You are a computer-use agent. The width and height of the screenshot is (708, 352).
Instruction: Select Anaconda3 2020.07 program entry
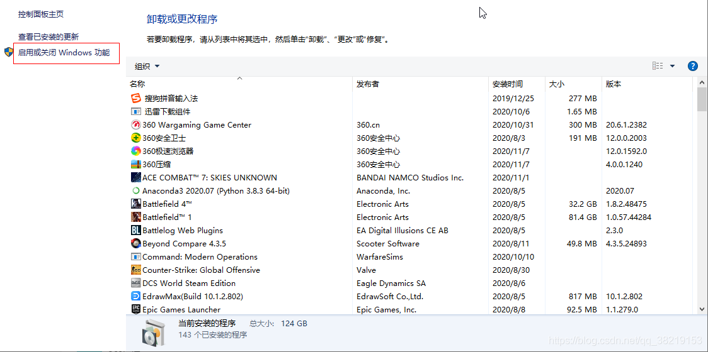click(x=216, y=190)
